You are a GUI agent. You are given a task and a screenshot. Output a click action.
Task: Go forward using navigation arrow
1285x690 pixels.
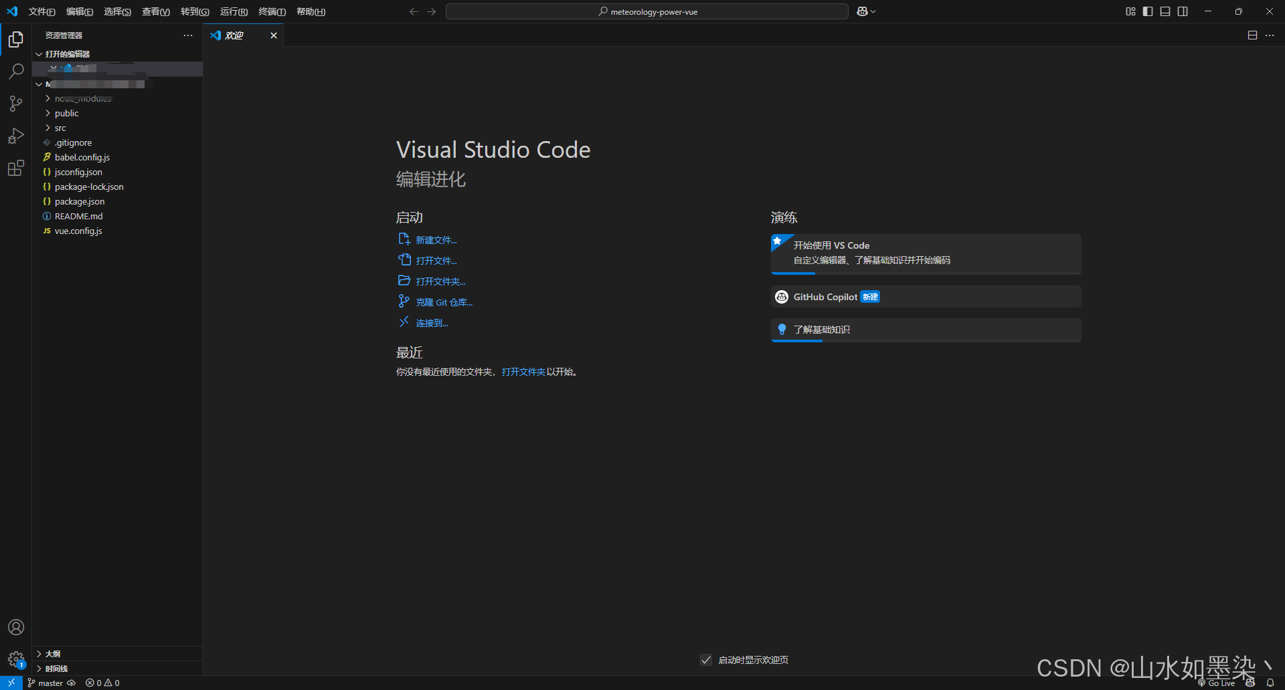432,11
